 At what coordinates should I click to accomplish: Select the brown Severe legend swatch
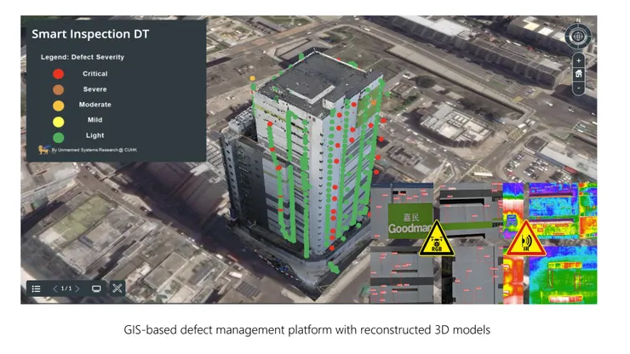[58, 89]
